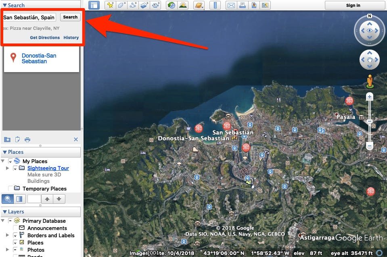Click the zoom slider handle
Screen dimensions: 387x257
[x=370, y=121]
